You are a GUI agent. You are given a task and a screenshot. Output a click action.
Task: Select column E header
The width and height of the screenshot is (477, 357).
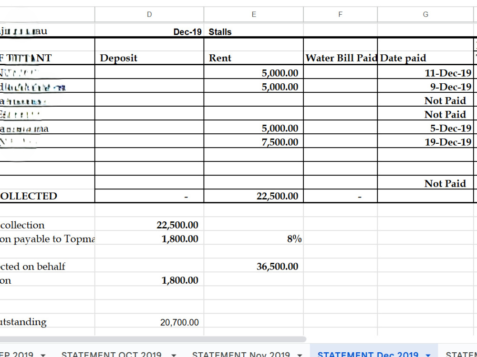click(254, 14)
